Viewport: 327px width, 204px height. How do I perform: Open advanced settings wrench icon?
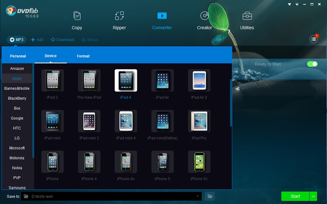point(237,89)
